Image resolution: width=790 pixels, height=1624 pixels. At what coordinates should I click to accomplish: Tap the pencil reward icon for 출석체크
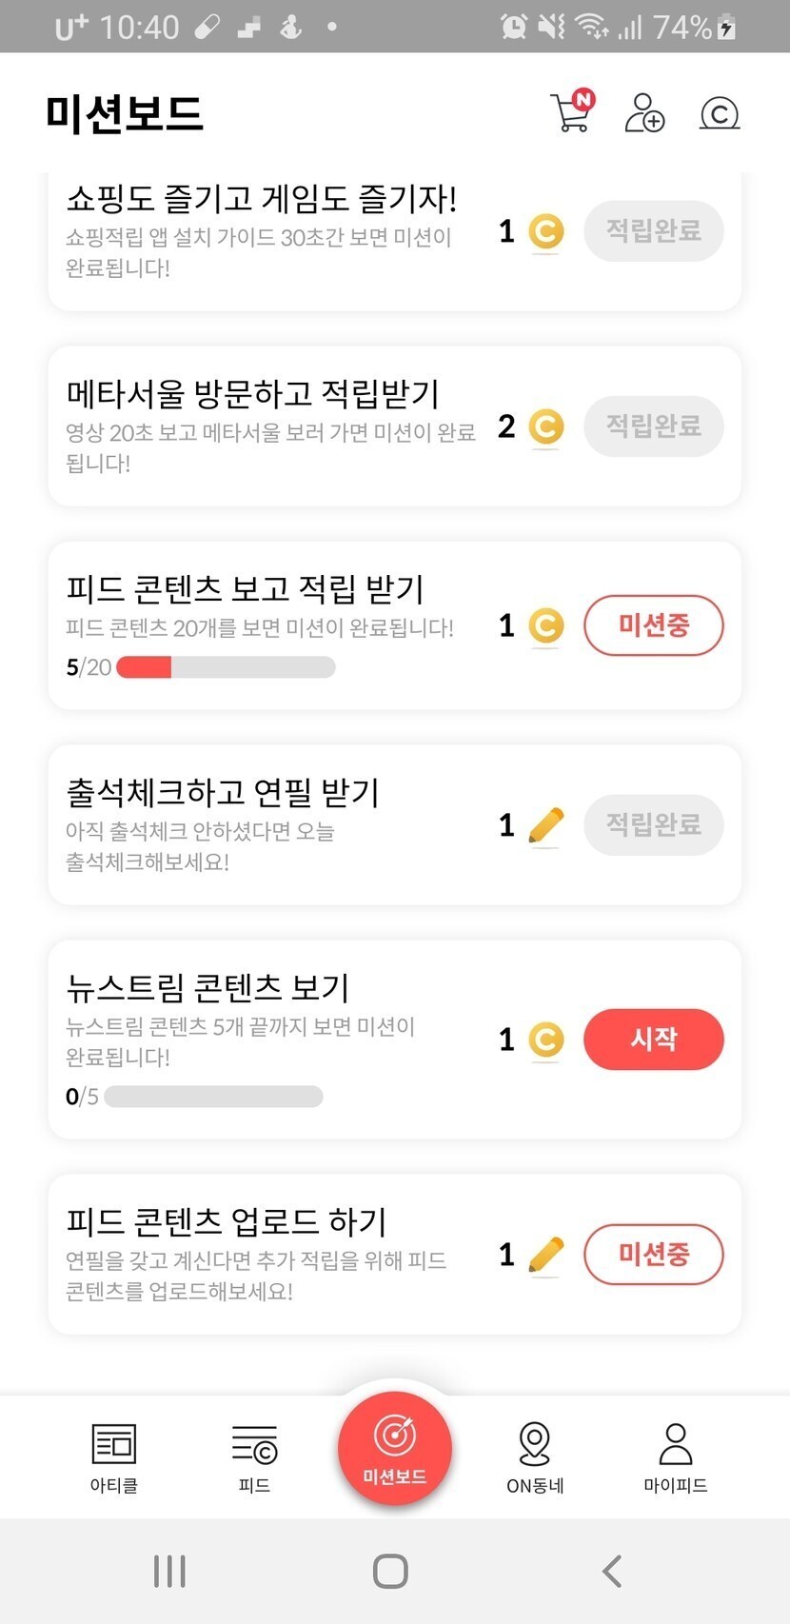[x=545, y=825]
